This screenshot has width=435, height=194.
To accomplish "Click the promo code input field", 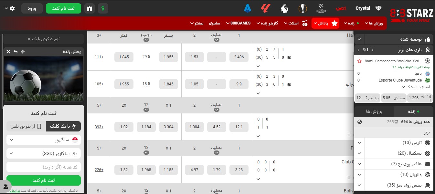I will tap(44, 167).
